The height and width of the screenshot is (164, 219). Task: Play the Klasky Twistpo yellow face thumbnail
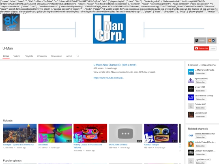[161, 133]
